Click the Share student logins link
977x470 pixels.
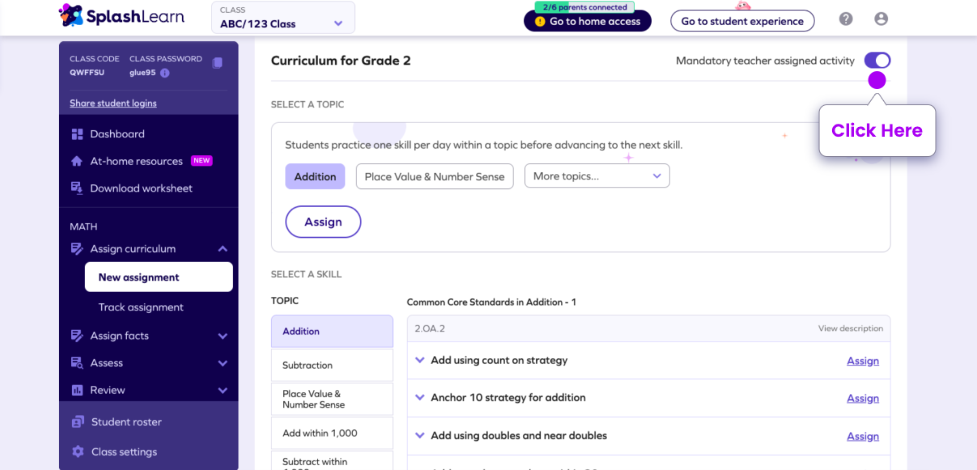coord(113,103)
